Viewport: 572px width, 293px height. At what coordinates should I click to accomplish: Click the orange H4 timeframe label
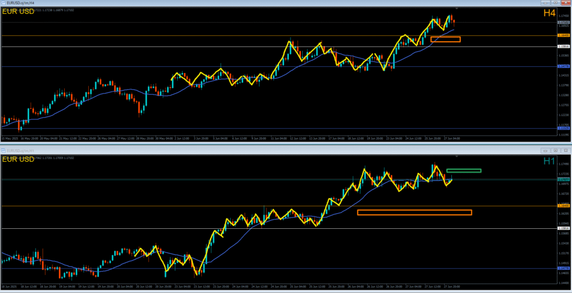[550, 13]
